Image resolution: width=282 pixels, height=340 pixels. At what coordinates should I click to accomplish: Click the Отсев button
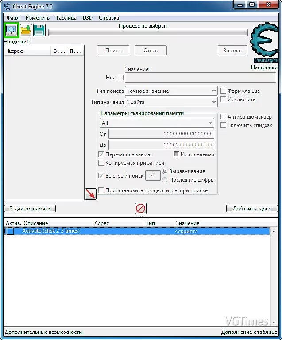(151, 51)
